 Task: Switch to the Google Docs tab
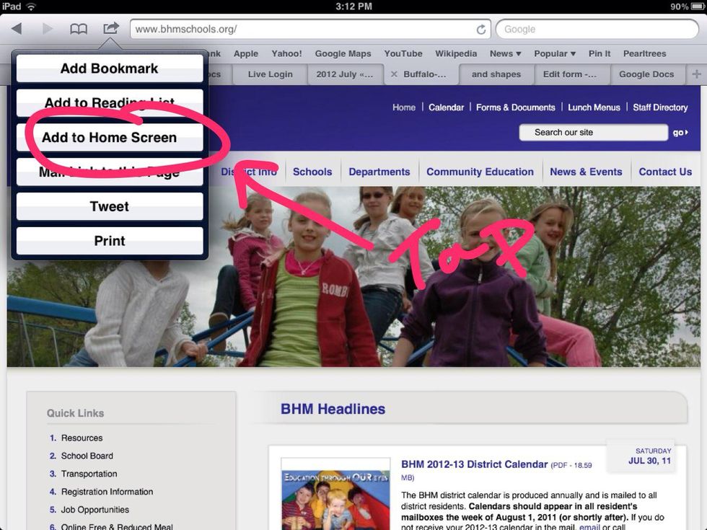click(646, 74)
